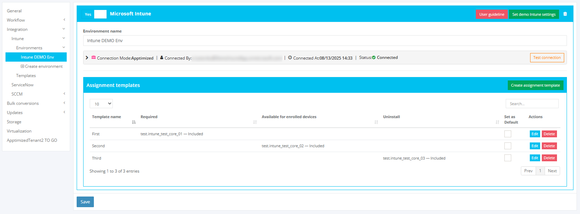Click sort icon of the Uninstall column
Image resolution: width=580 pixels, height=214 pixels.
[x=497, y=122]
